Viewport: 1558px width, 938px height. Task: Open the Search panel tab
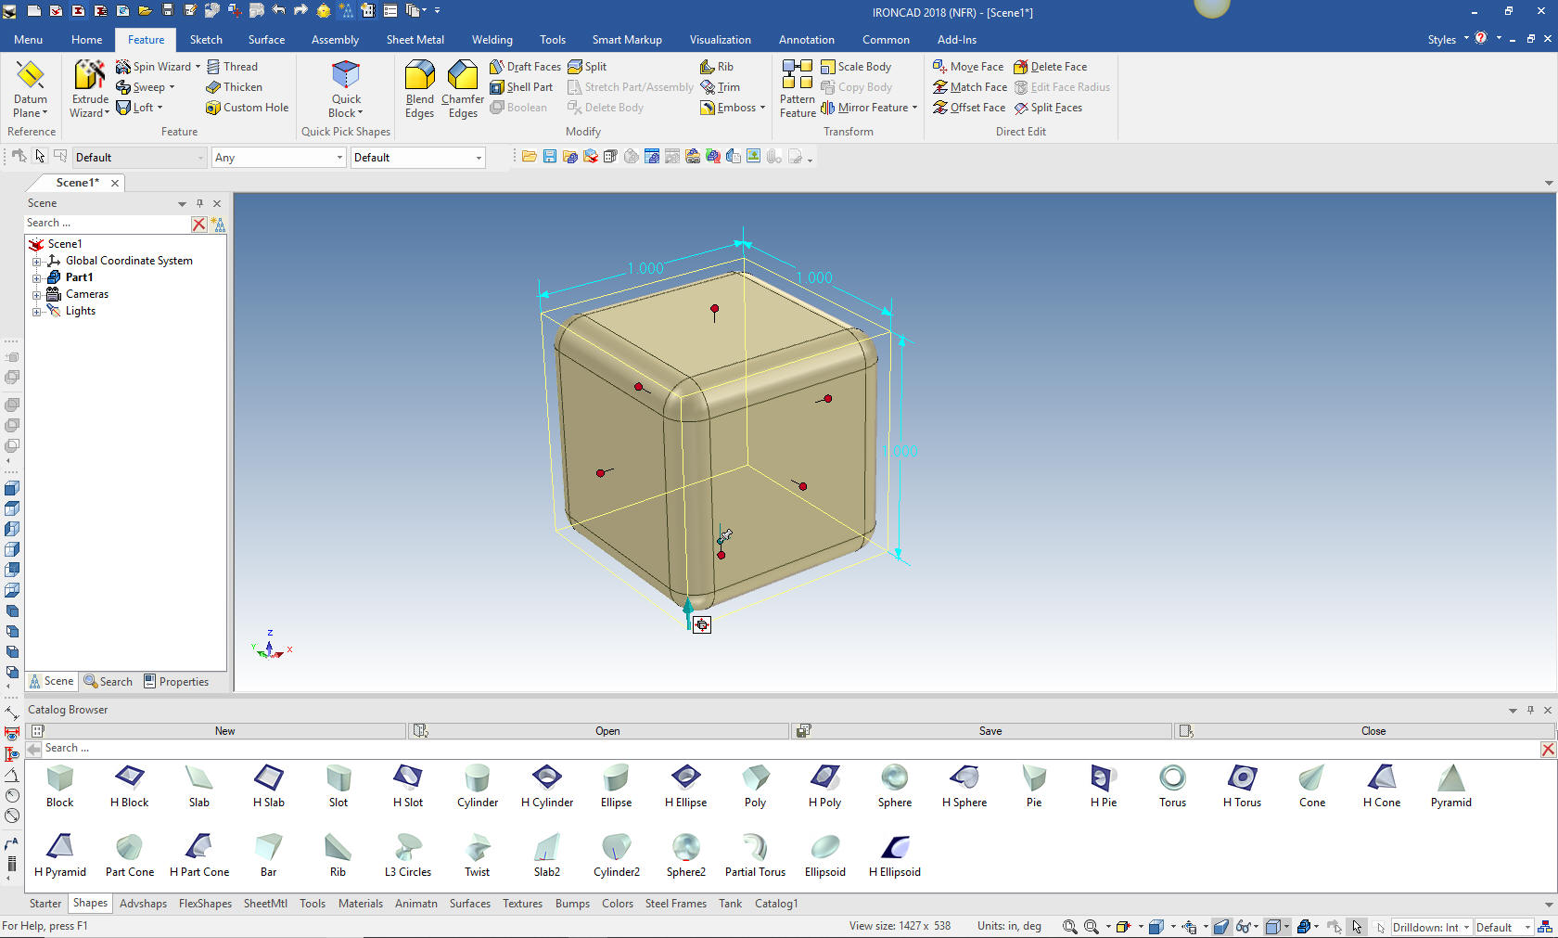(109, 682)
